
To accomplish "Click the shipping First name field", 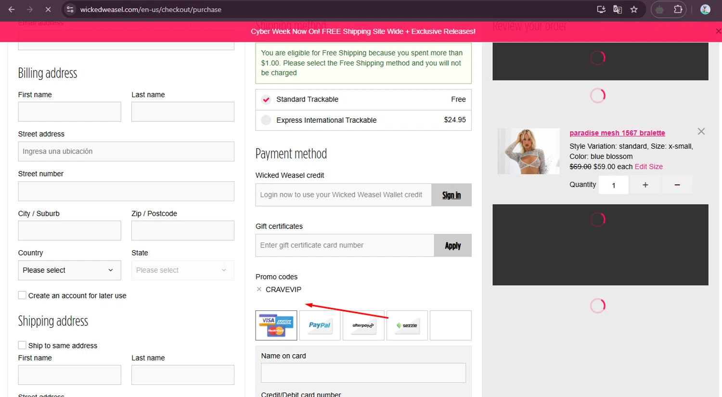I will (69, 375).
